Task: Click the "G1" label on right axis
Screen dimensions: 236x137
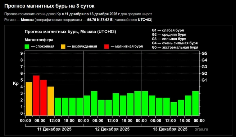Action: 204,80
